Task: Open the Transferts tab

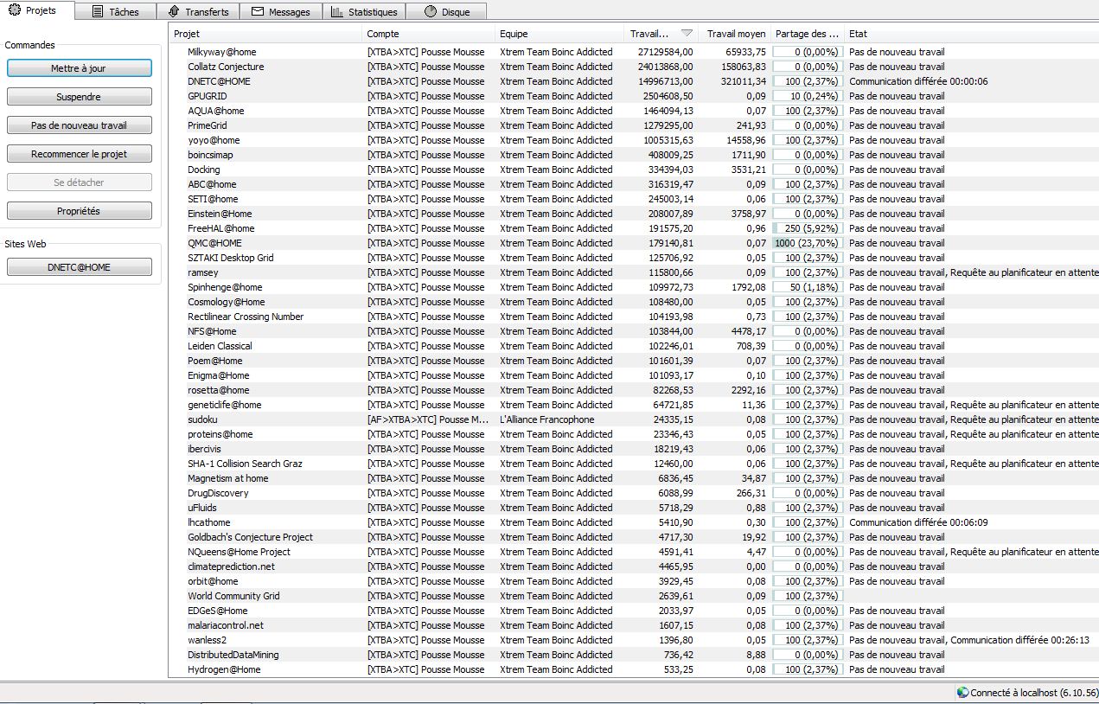Action: [198, 11]
